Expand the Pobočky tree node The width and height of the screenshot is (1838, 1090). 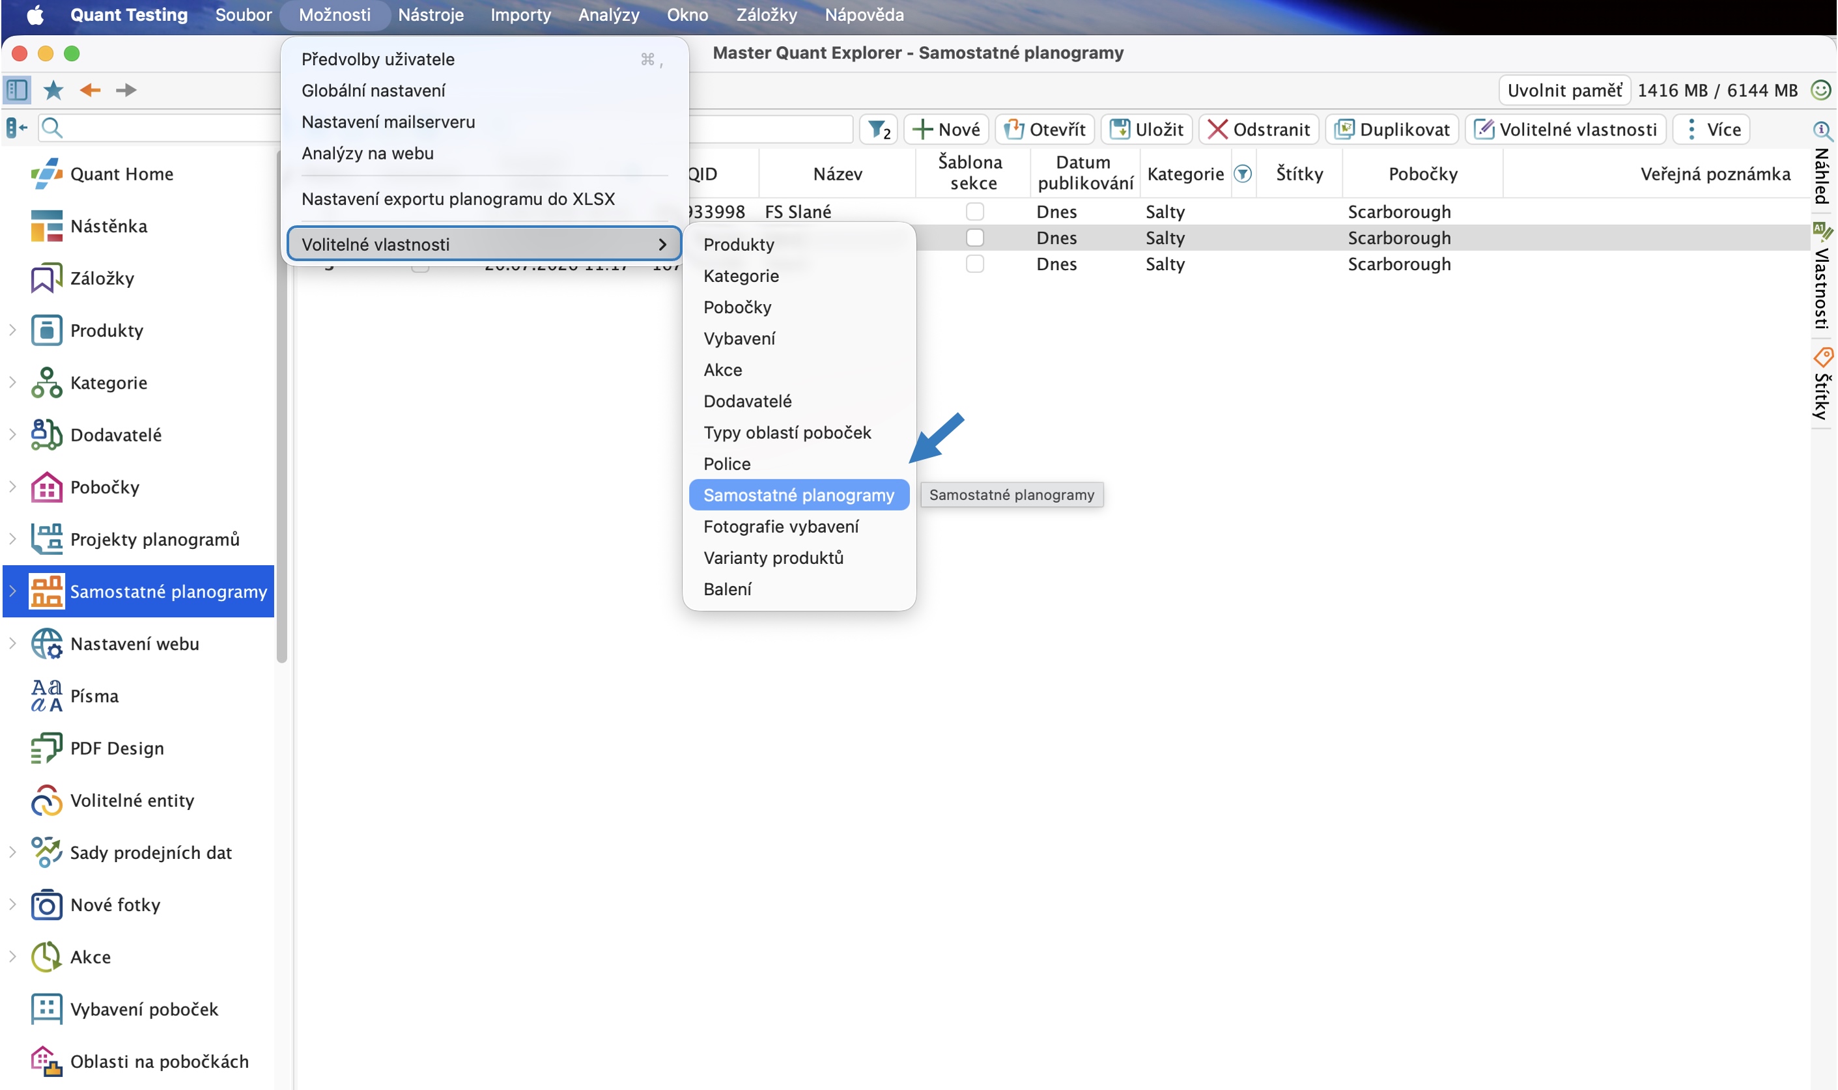pos(12,487)
